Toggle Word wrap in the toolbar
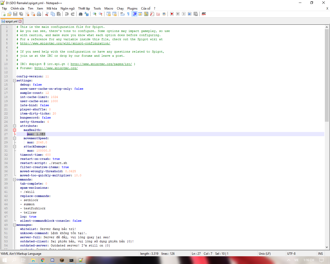This screenshot has height=264, width=330. (x=122, y=14)
